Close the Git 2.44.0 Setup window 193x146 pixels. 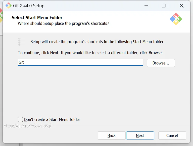pos(181,6)
